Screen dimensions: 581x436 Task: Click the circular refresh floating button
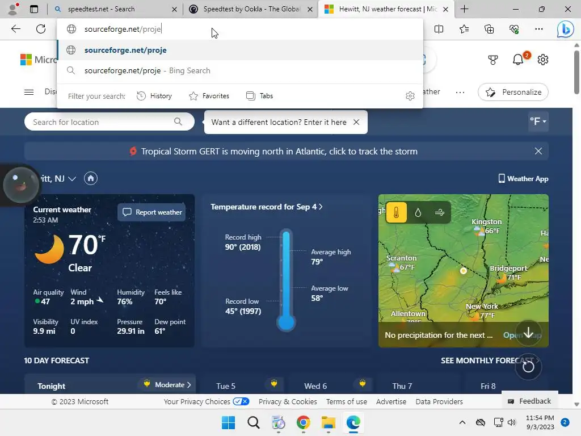coord(528,367)
